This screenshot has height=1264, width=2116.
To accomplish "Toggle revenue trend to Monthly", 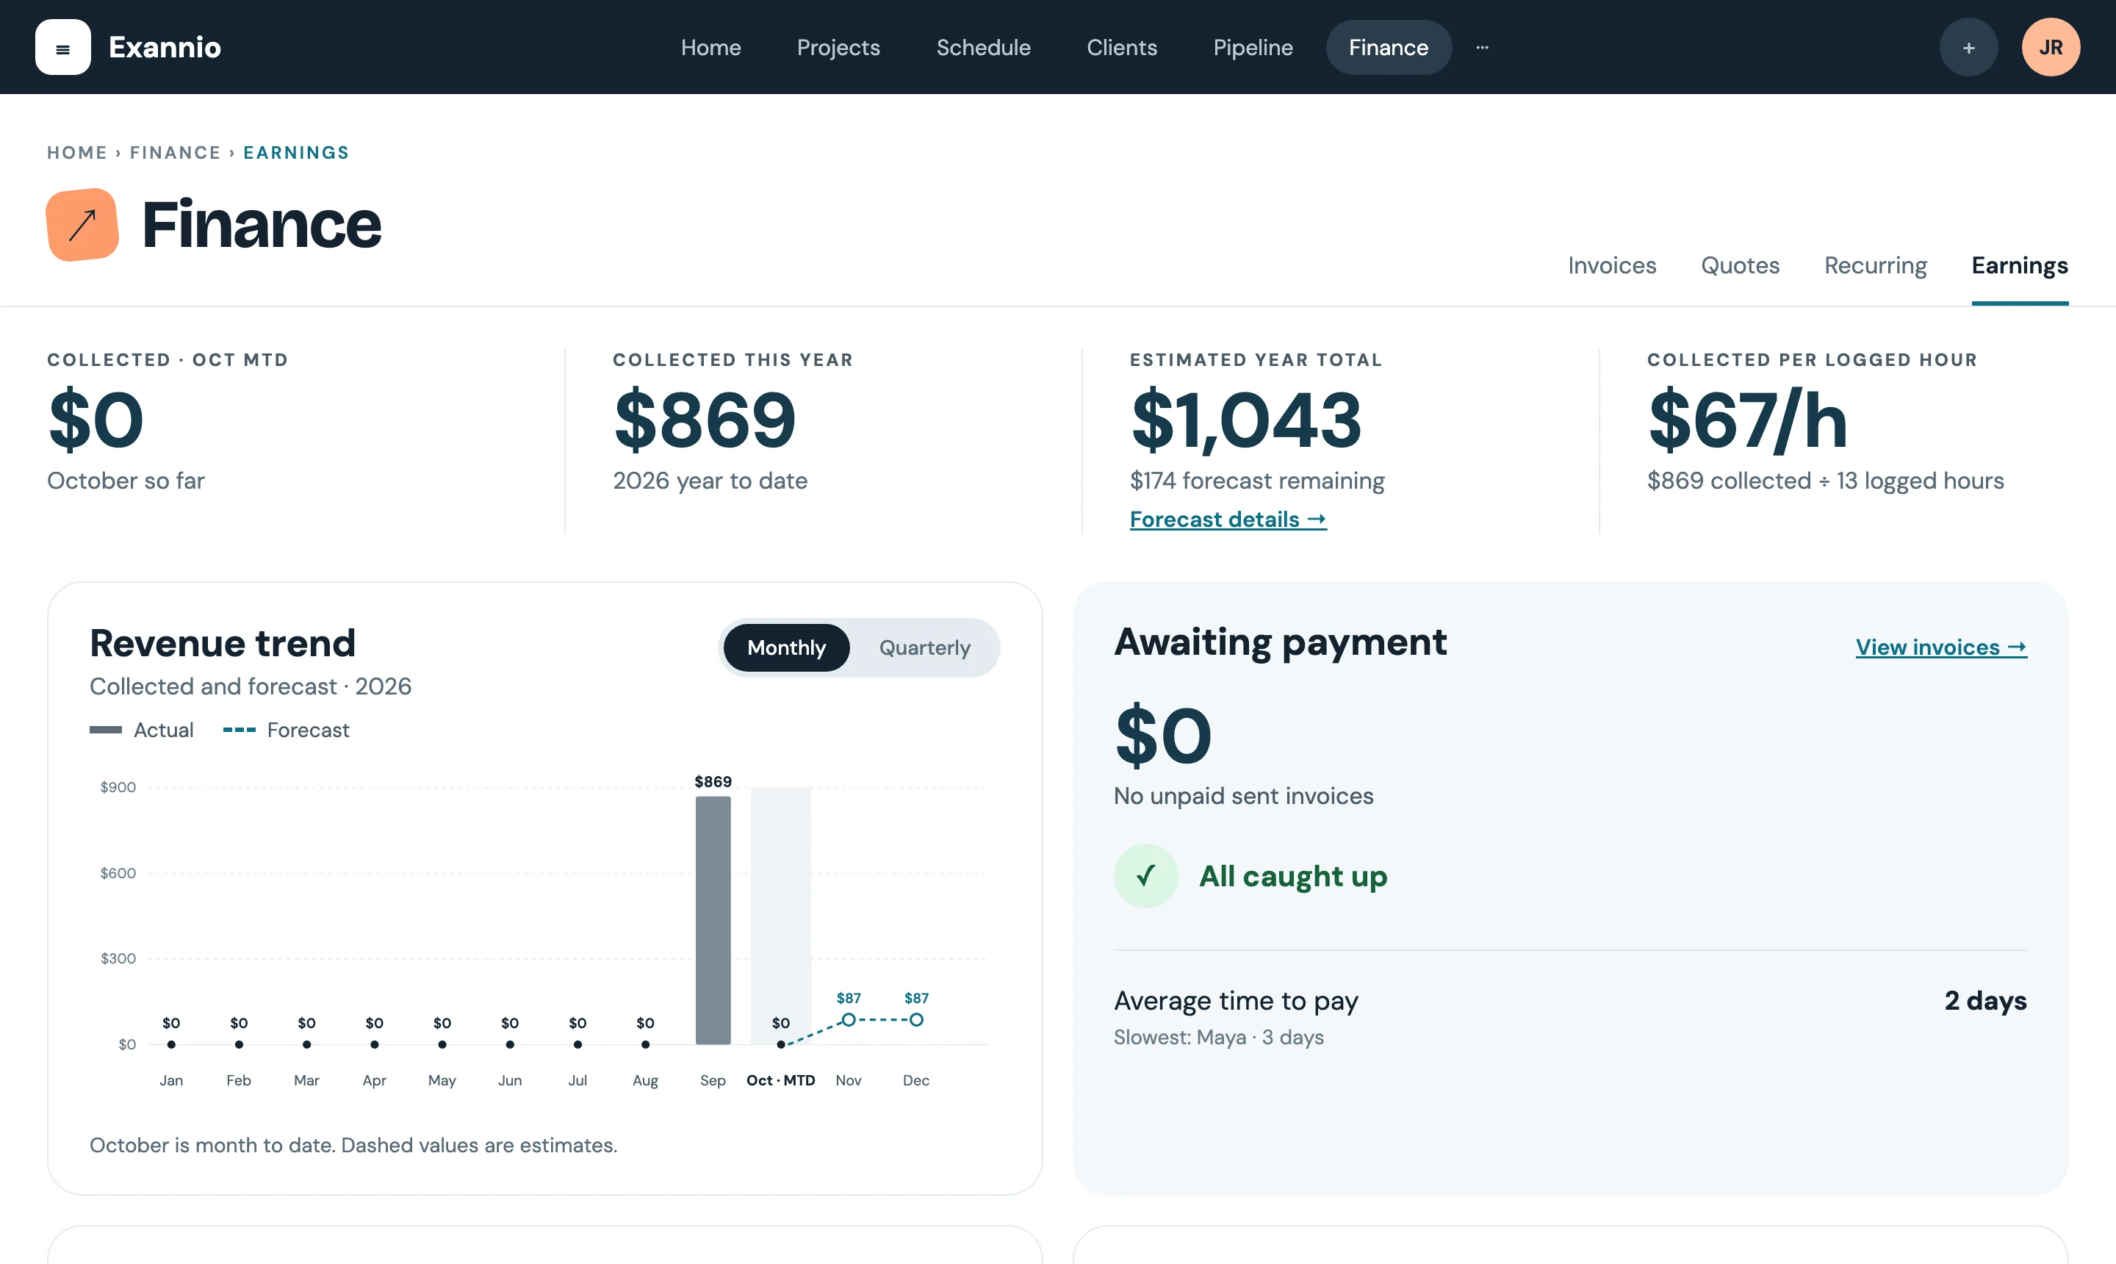I will click(787, 648).
